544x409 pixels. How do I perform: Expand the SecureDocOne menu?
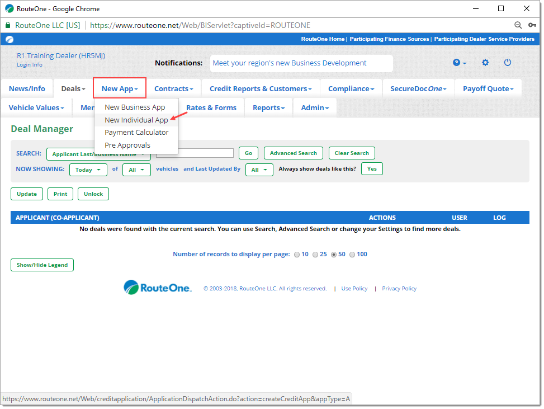[x=418, y=89]
